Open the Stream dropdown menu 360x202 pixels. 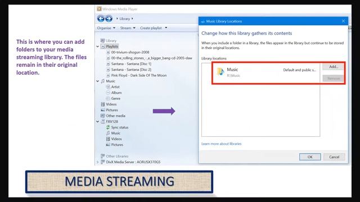(x=128, y=28)
